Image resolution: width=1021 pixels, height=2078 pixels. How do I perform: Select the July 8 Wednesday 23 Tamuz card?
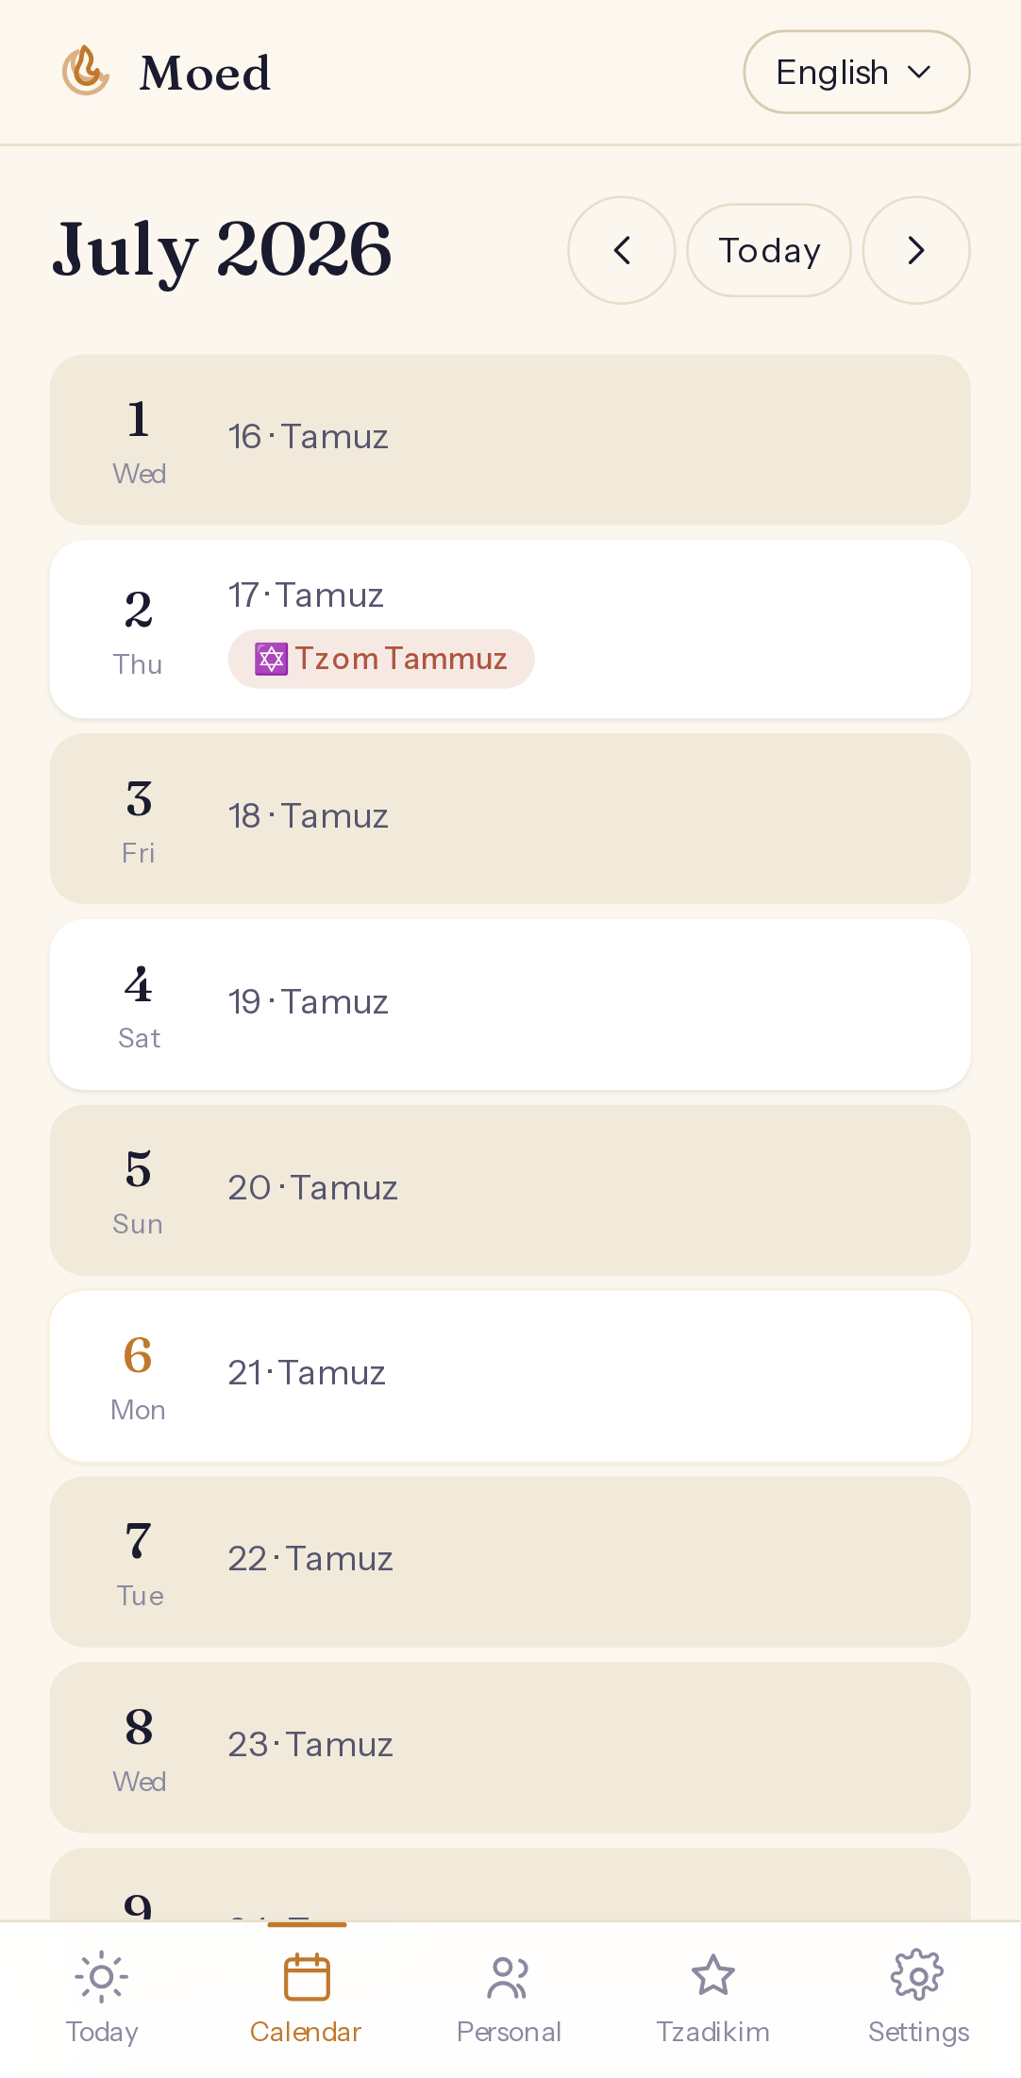tap(510, 1748)
